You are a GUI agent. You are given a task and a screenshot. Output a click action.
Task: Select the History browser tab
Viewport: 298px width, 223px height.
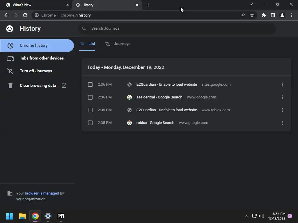tap(107, 5)
